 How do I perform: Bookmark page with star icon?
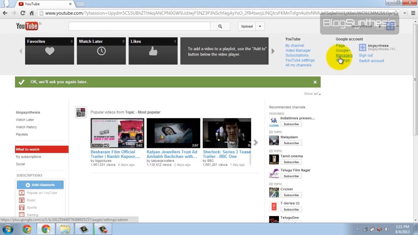(x=396, y=13)
